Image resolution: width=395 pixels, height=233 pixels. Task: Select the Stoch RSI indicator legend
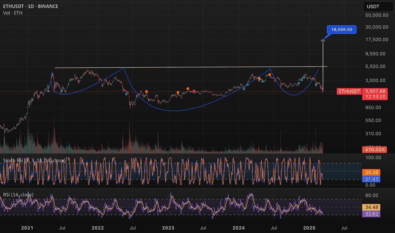(x=34, y=161)
